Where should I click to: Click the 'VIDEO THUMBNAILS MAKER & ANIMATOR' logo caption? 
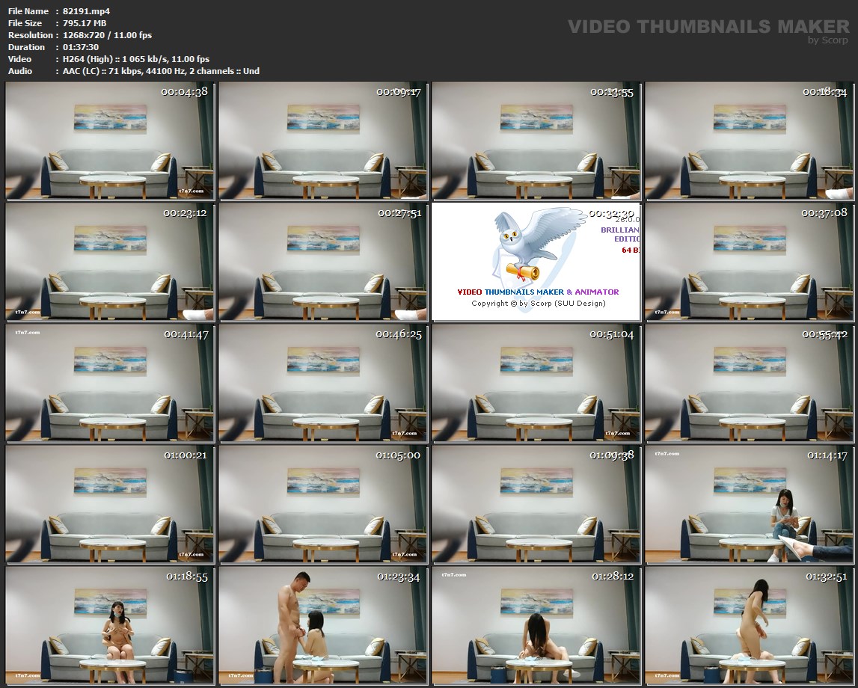click(539, 292)
